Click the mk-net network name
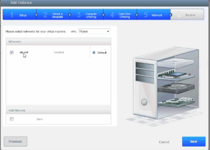The image size is (210, 150). point(24,53)
